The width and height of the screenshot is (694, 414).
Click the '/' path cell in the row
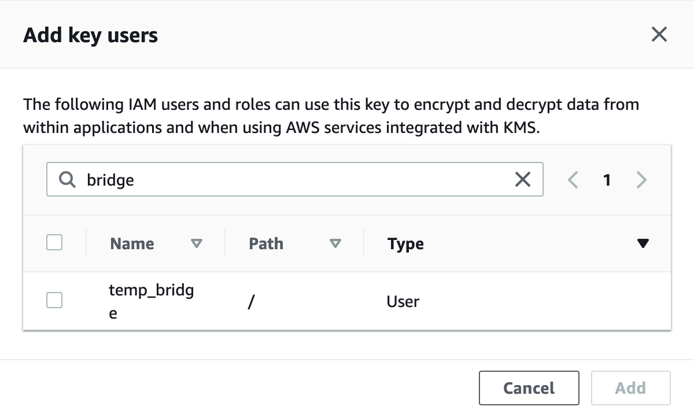click(x=251, y=301)
